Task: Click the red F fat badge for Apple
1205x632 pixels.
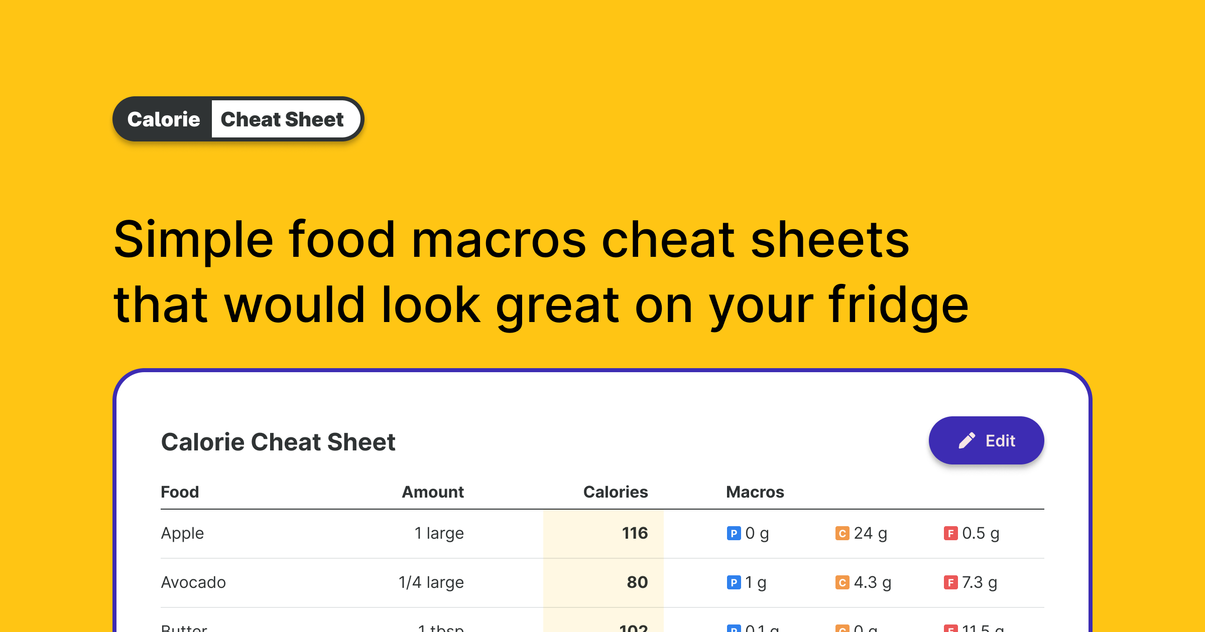Action: (x=950, y=533)
